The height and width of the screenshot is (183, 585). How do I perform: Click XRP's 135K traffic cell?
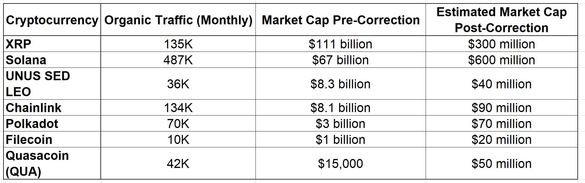(x=178, y=44)
